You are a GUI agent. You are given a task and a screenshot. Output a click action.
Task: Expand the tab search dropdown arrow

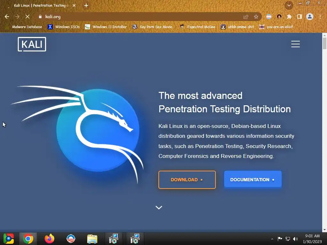289,5
